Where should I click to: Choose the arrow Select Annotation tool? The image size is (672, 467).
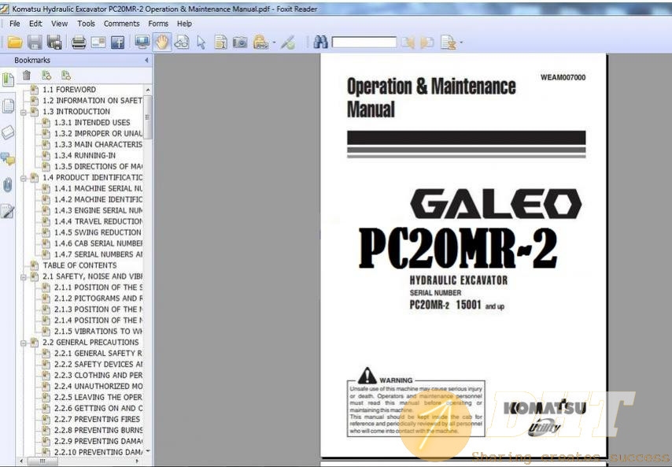(x=201, y=42)
